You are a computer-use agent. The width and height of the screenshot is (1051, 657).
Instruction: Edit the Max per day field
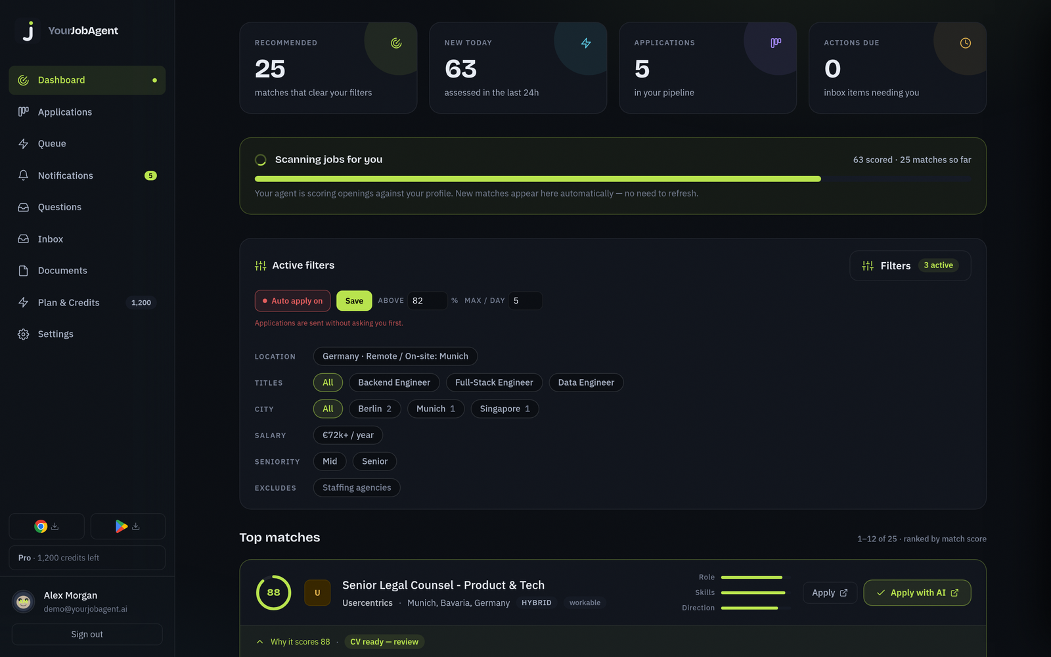tap(525, 301)
